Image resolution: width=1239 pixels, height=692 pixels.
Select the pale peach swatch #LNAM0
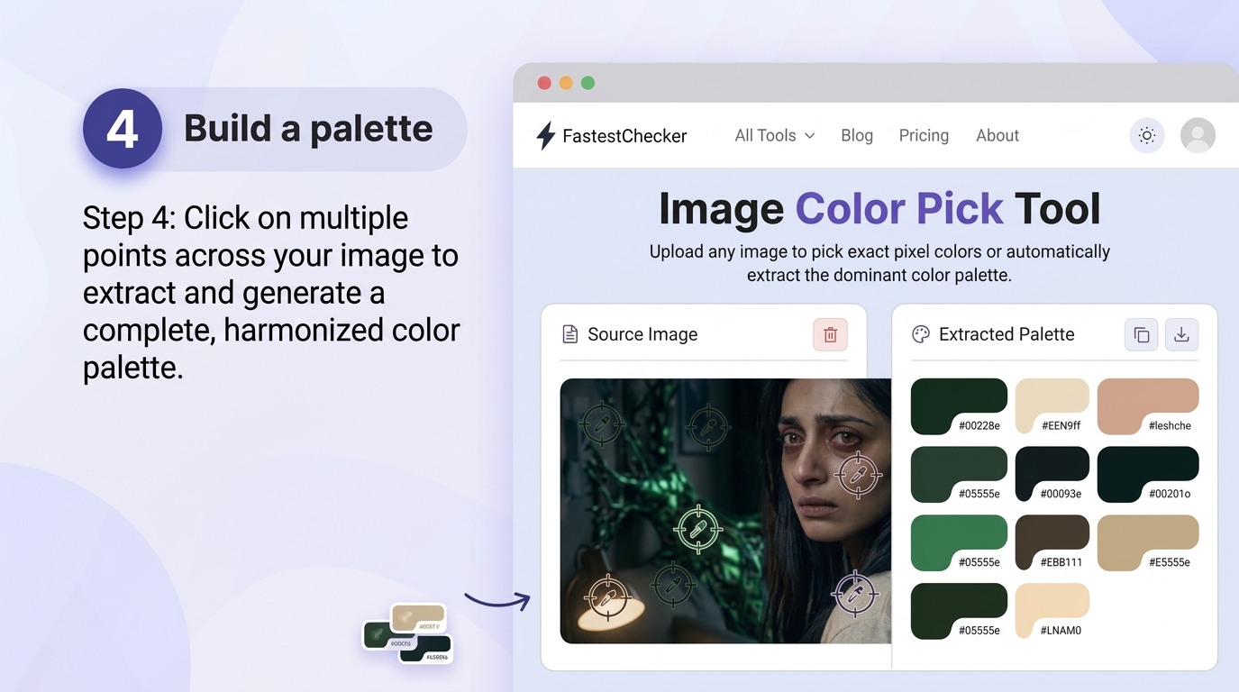coord(1052,611)
